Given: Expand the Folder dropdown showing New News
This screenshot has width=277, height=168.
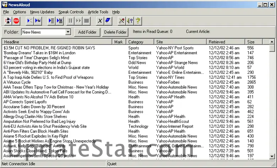Looking at the screenshot, I should 68,32.
